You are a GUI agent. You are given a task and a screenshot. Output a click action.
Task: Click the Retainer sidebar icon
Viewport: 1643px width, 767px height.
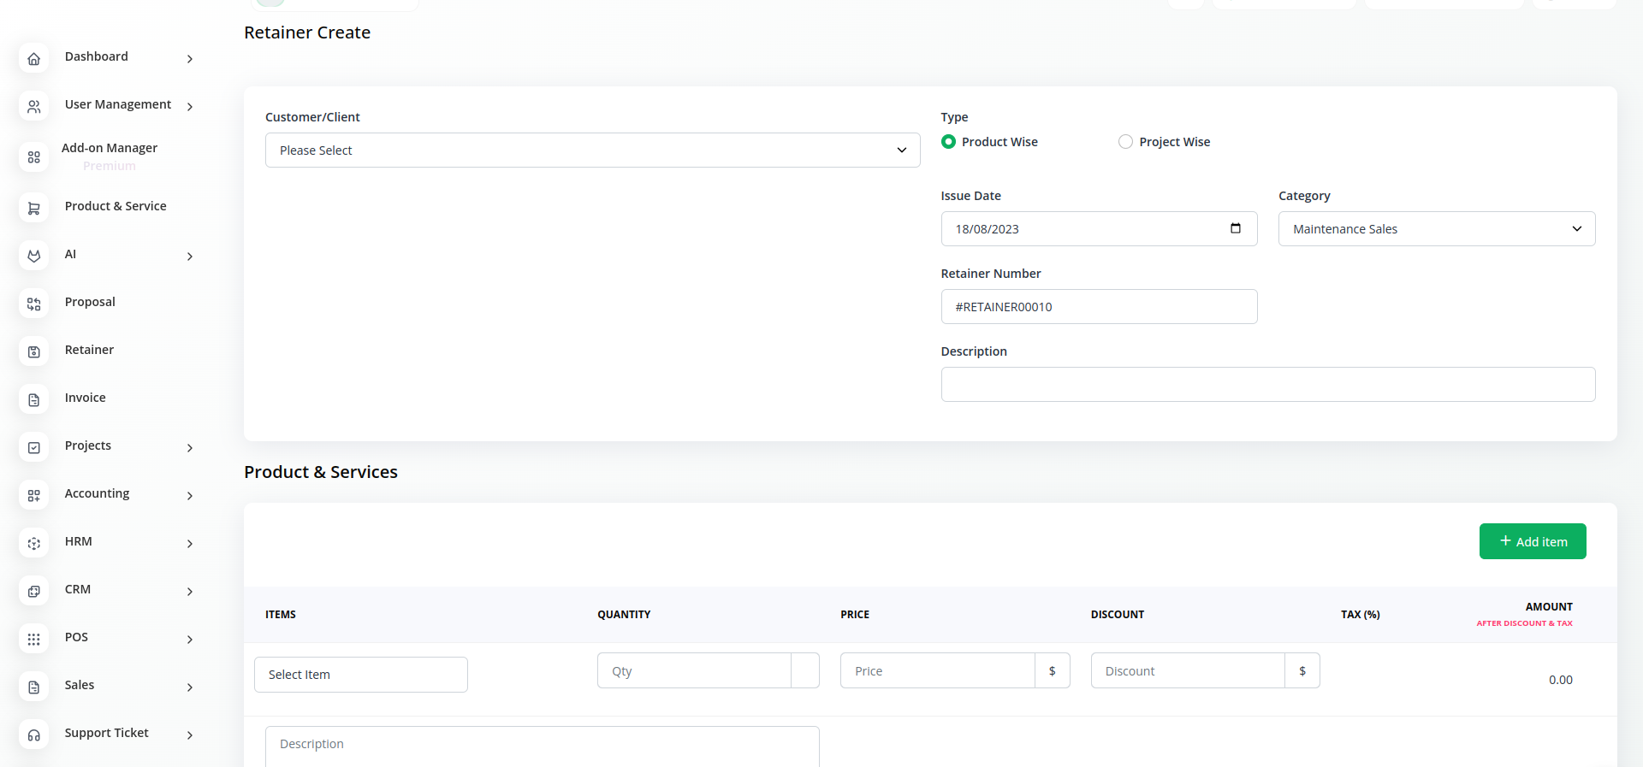point(34,352)
